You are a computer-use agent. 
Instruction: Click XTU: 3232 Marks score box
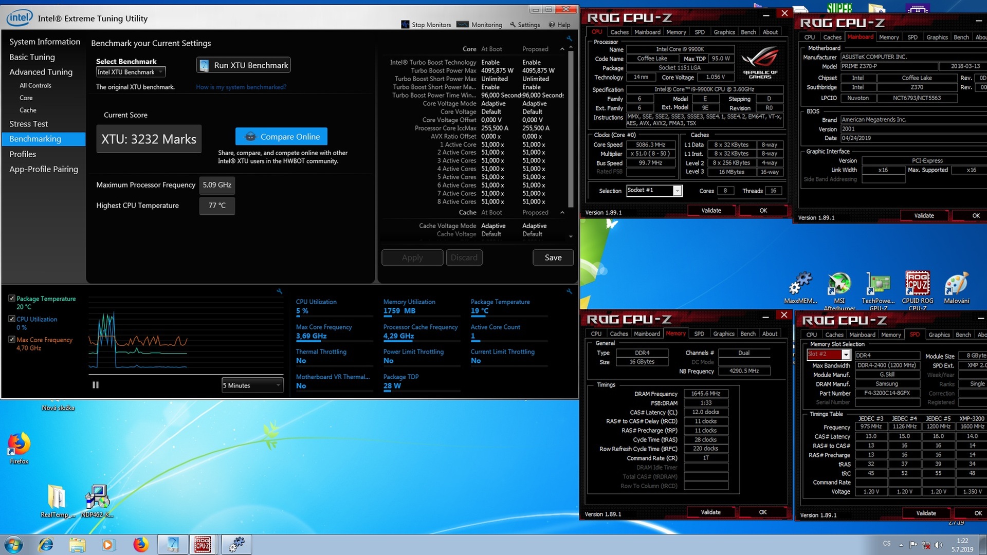click(x=149, y=139)
